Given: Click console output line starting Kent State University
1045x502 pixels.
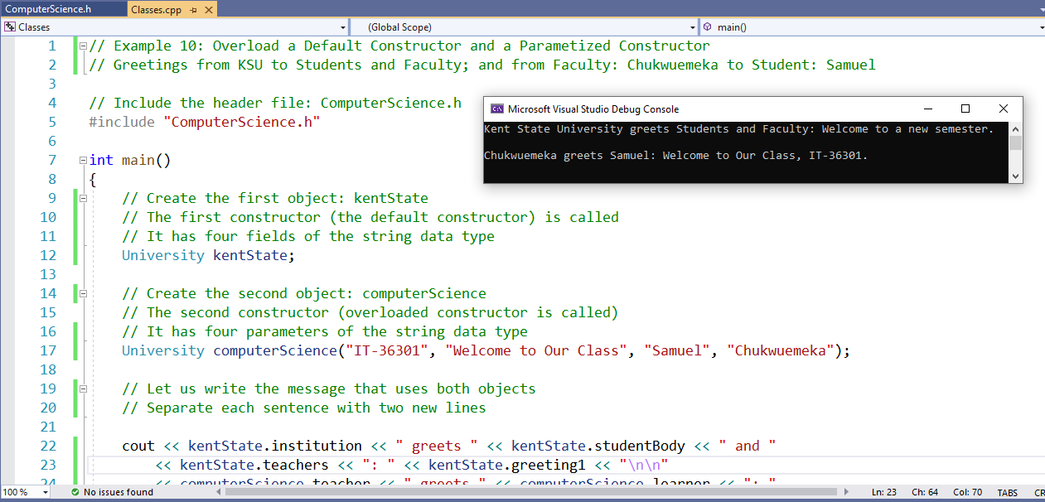Looking at the screenshot, I should (x=738, y=129).
